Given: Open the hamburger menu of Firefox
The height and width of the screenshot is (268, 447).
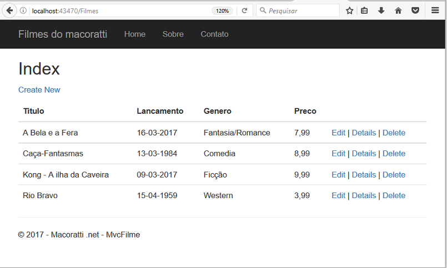Looking at the screenshot, I should coord(435,11).
